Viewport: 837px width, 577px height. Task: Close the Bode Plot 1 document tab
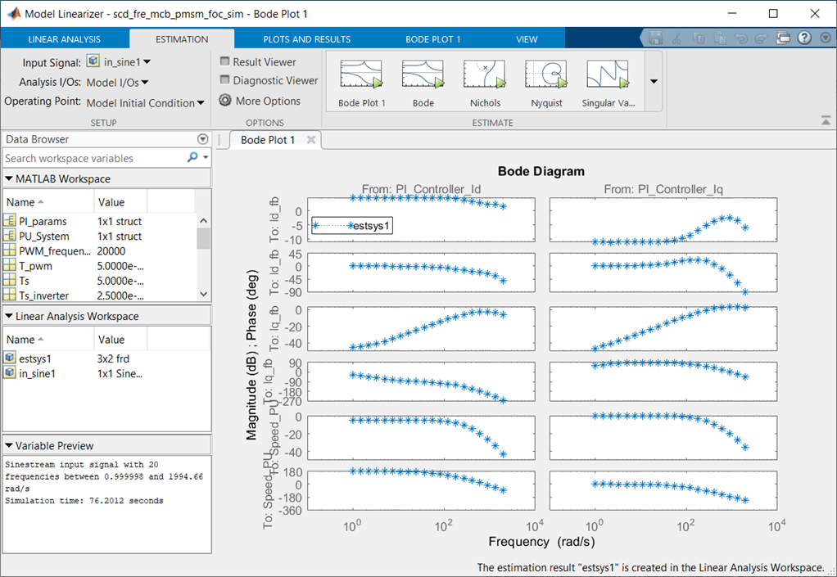(311, 140)
